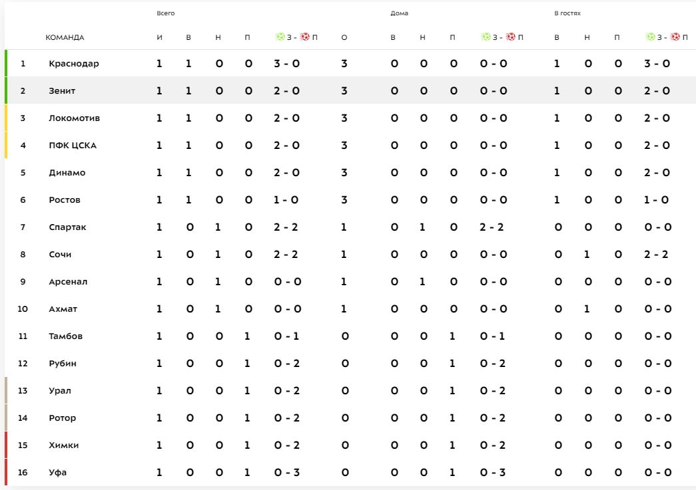Click the КОМАНДА column header
Image resolution: width=696 pixels, height=490 pixels.
(65, 37)
